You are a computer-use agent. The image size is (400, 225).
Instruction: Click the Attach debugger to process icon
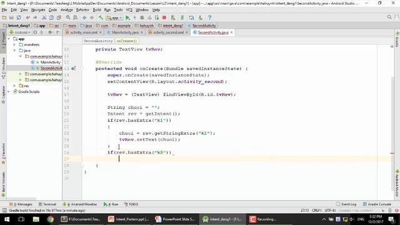[157, 17]
